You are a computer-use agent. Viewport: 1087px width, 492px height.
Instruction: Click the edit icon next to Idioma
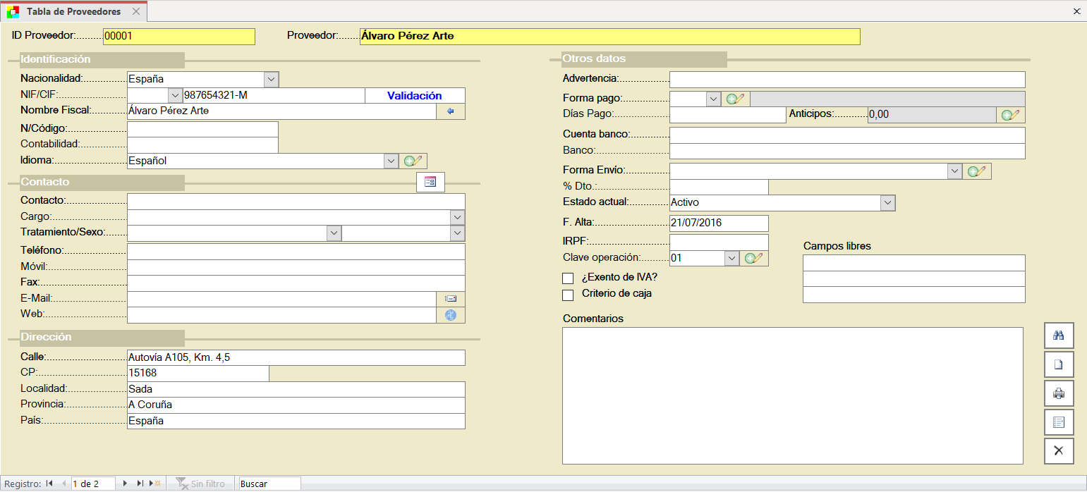pyautogui.click(x=414, y=161)
